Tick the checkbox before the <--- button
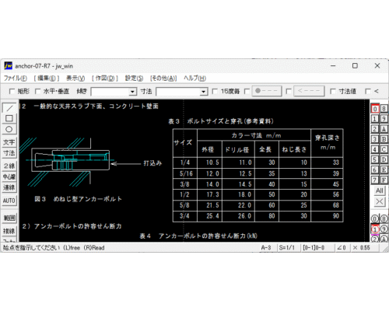Viewport: 389px width, 311px height. 289,92
